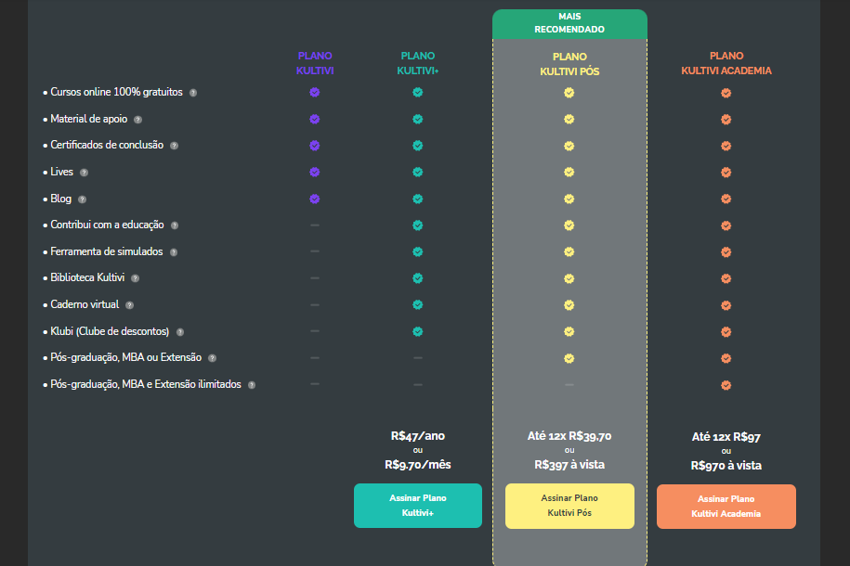Select the Plano Kultivi Academia header

coord(726,63)
